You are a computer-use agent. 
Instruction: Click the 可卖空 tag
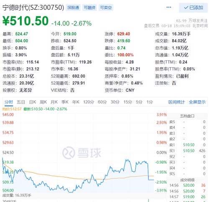click(x=106, y=8)
